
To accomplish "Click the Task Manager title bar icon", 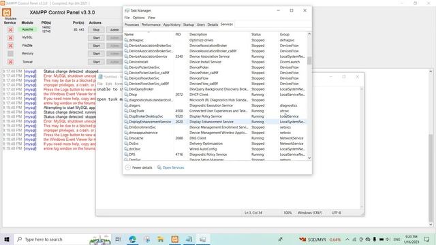I will (127, 11).
